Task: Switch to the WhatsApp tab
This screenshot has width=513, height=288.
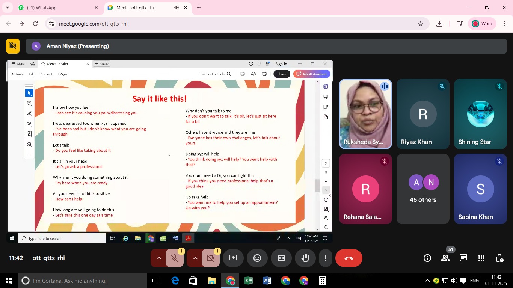Action: 58,7
